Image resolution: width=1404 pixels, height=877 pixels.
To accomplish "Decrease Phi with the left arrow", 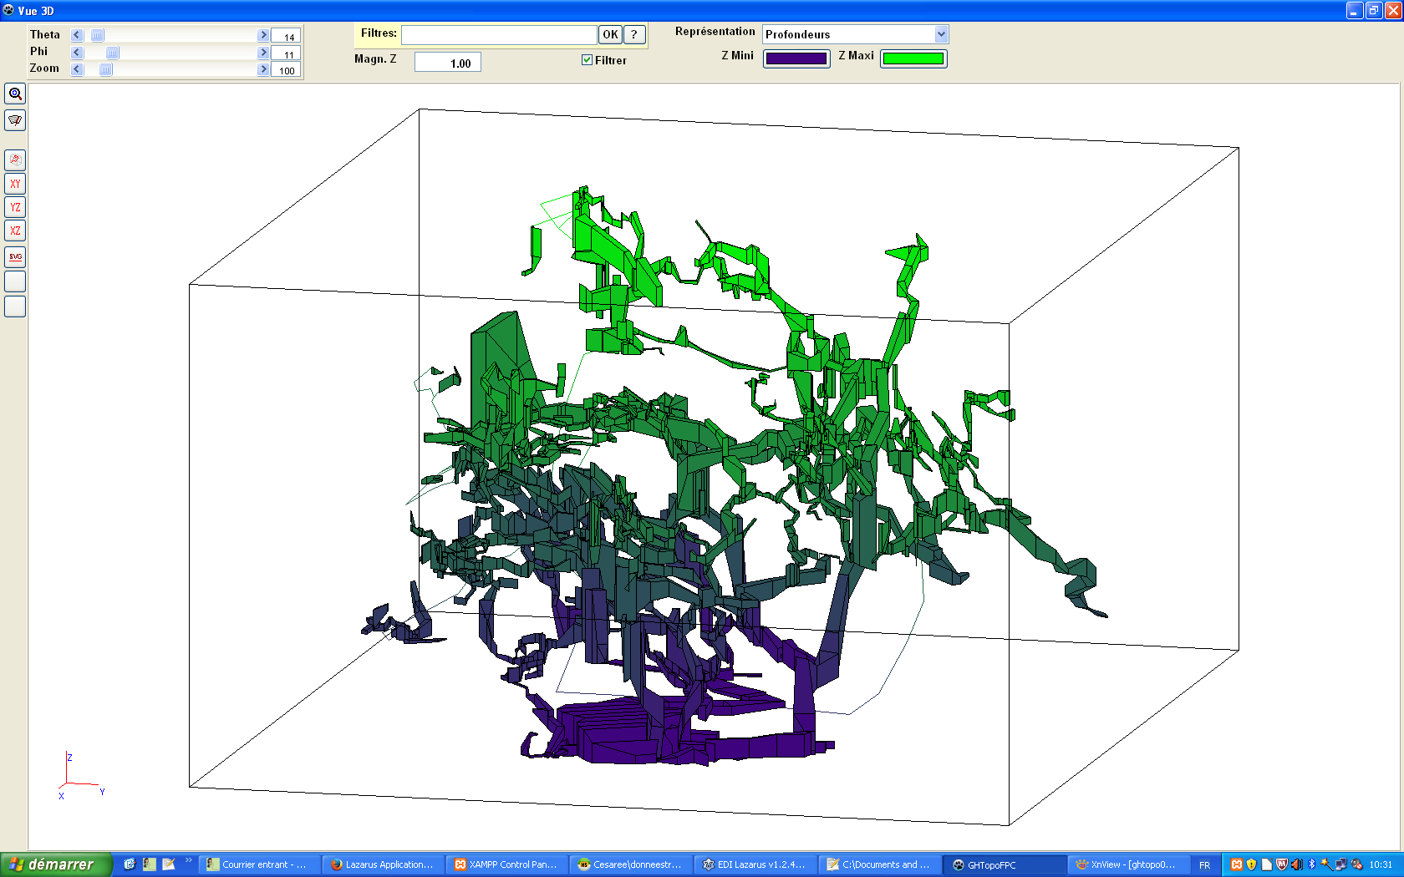I will tap(77, 53).
